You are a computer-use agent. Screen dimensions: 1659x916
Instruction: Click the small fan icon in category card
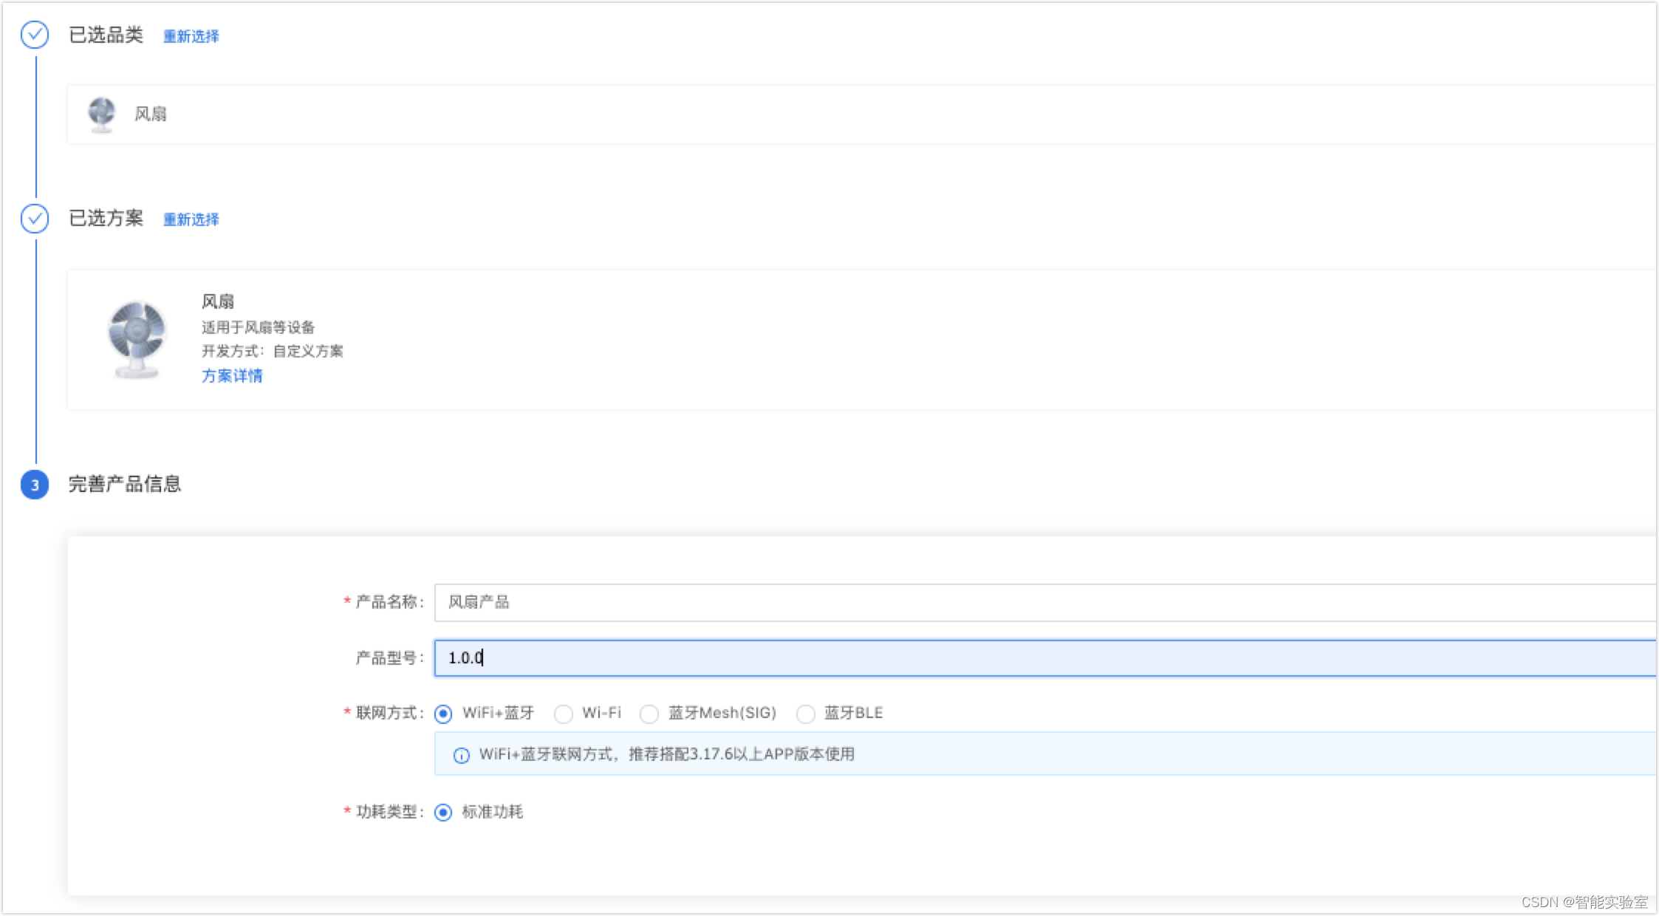click(101, 114)
